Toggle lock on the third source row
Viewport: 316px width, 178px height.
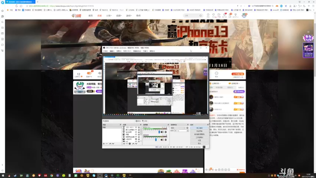point(139,132)
